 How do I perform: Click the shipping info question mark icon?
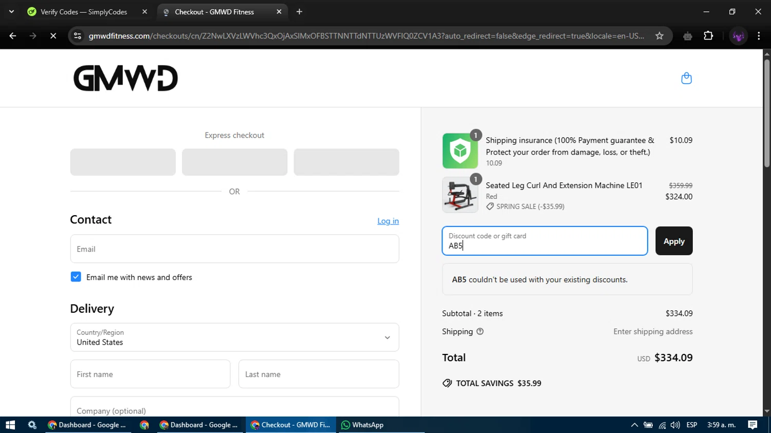(480, 331)
